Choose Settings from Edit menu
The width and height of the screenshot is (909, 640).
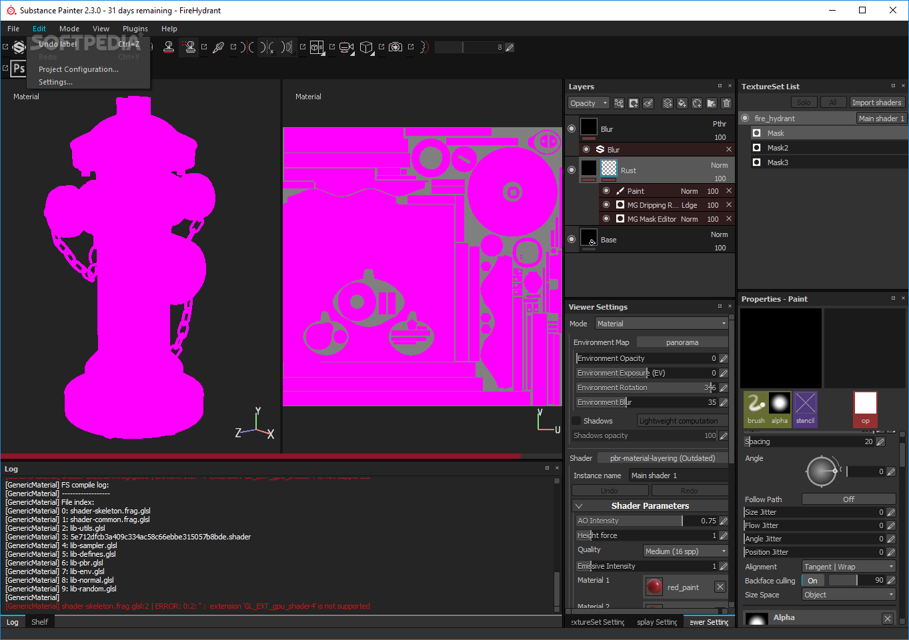click(x=55, y=82)
